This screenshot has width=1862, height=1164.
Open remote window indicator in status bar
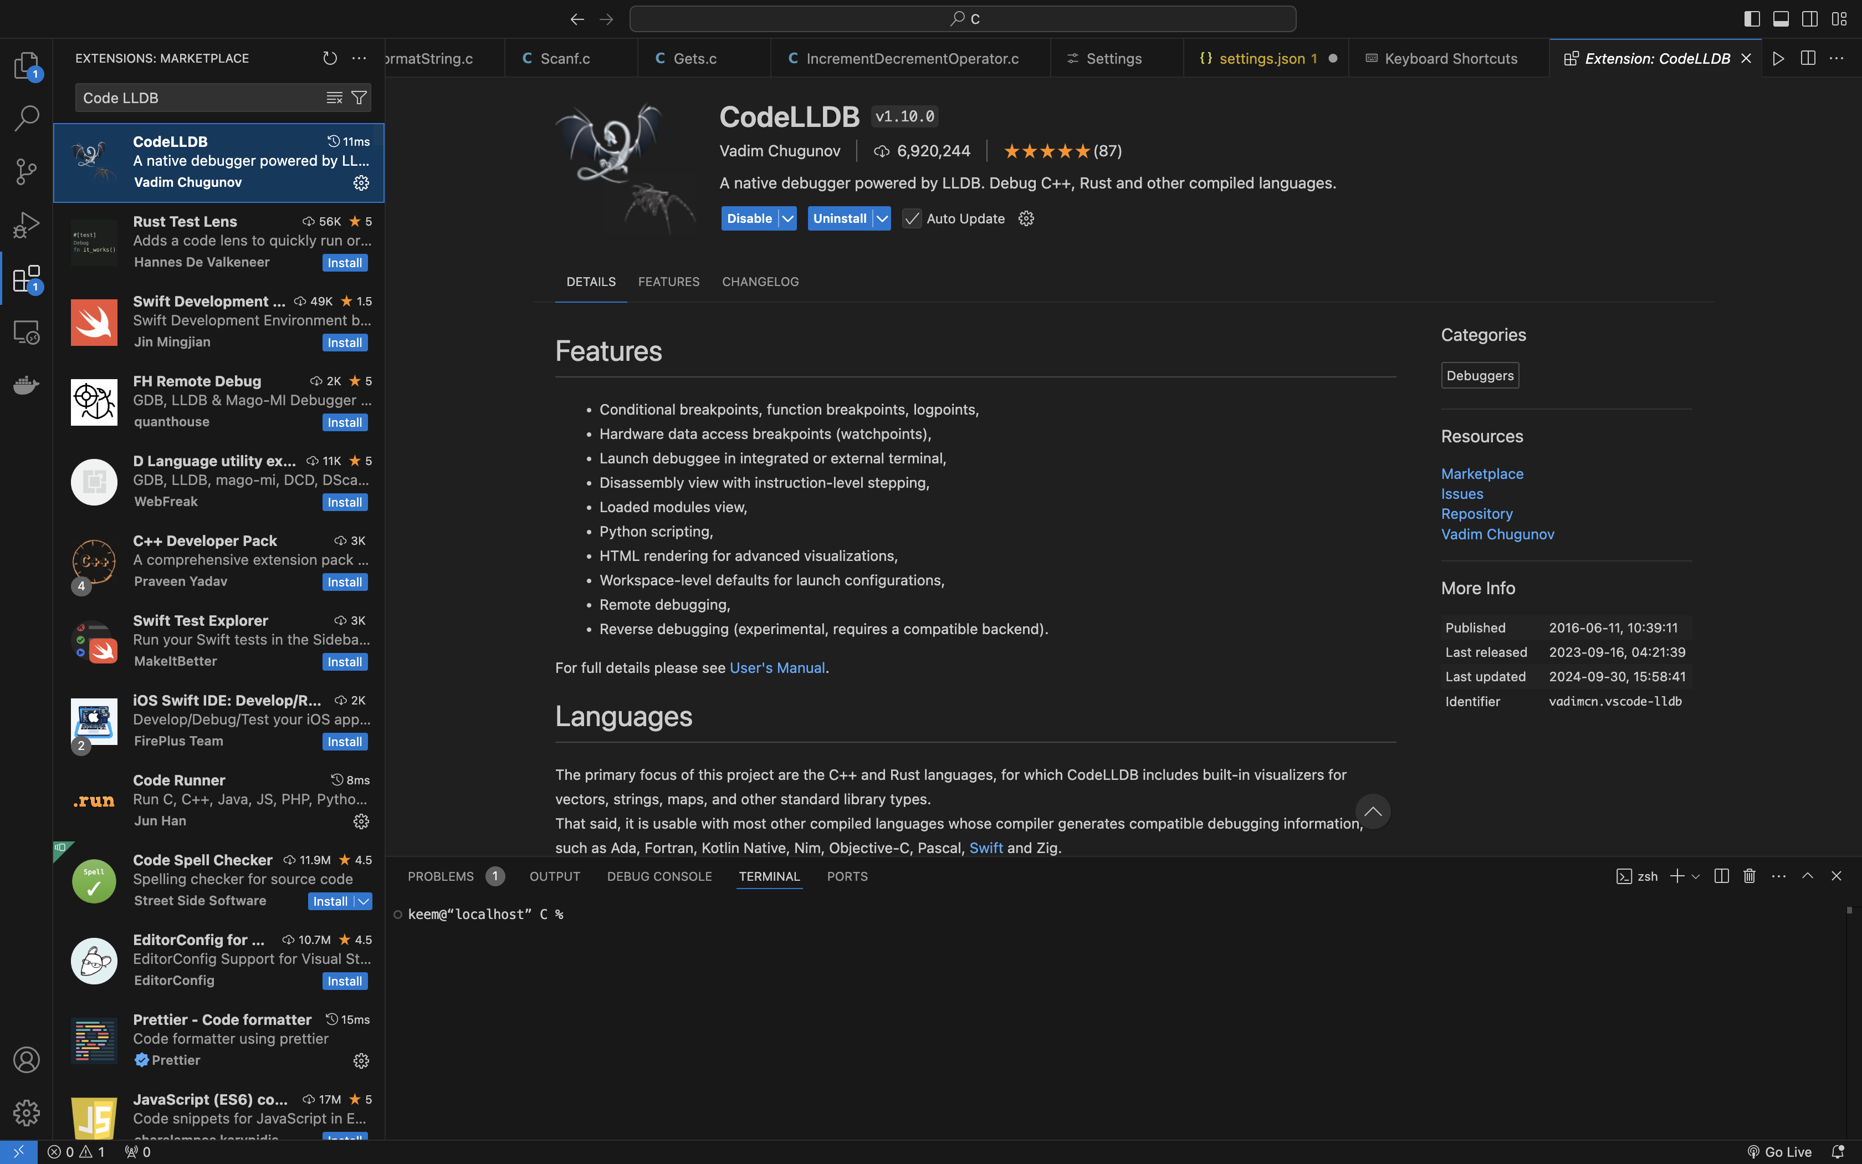click(x=18, y=1152)
